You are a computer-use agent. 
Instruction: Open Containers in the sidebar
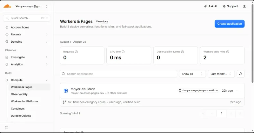18,108
